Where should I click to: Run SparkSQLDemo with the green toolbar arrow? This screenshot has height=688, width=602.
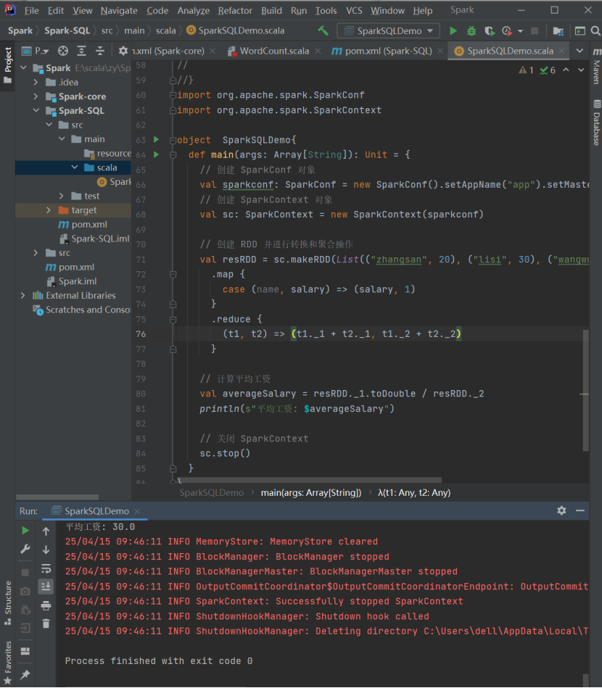click(x=453, y=30)
